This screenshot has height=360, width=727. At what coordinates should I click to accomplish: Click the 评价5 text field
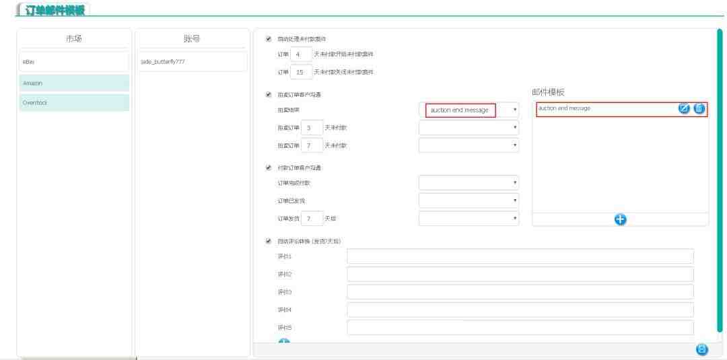click(x=520, y=328)
